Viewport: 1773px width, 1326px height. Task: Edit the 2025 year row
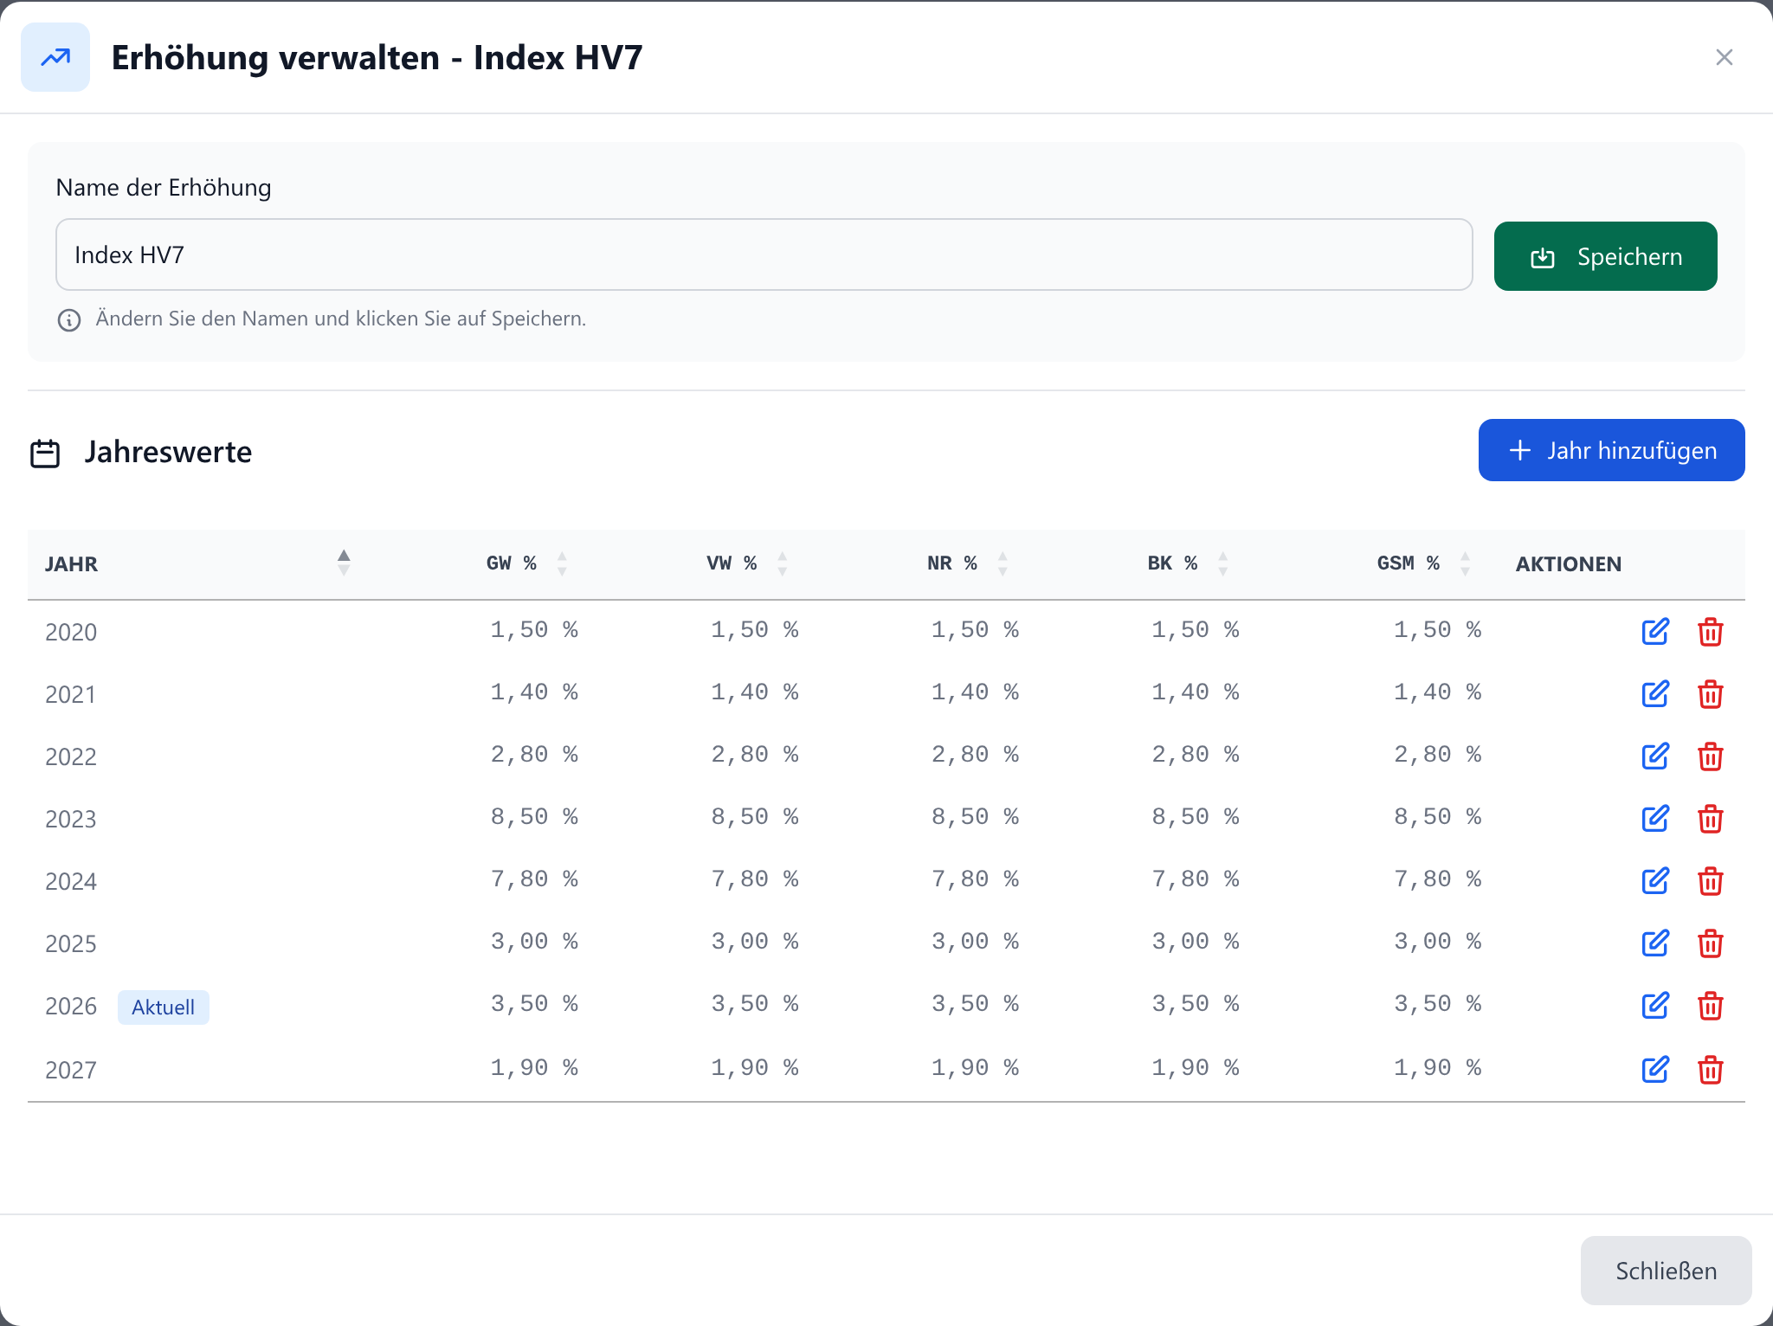[1654, 943]
